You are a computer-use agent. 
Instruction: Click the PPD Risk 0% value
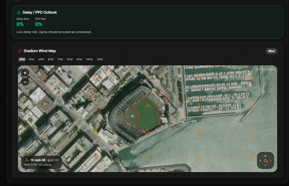39,24
